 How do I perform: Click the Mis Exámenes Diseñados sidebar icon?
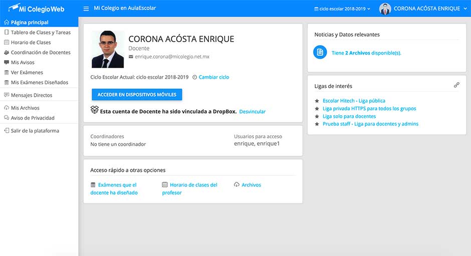point(7,82)
